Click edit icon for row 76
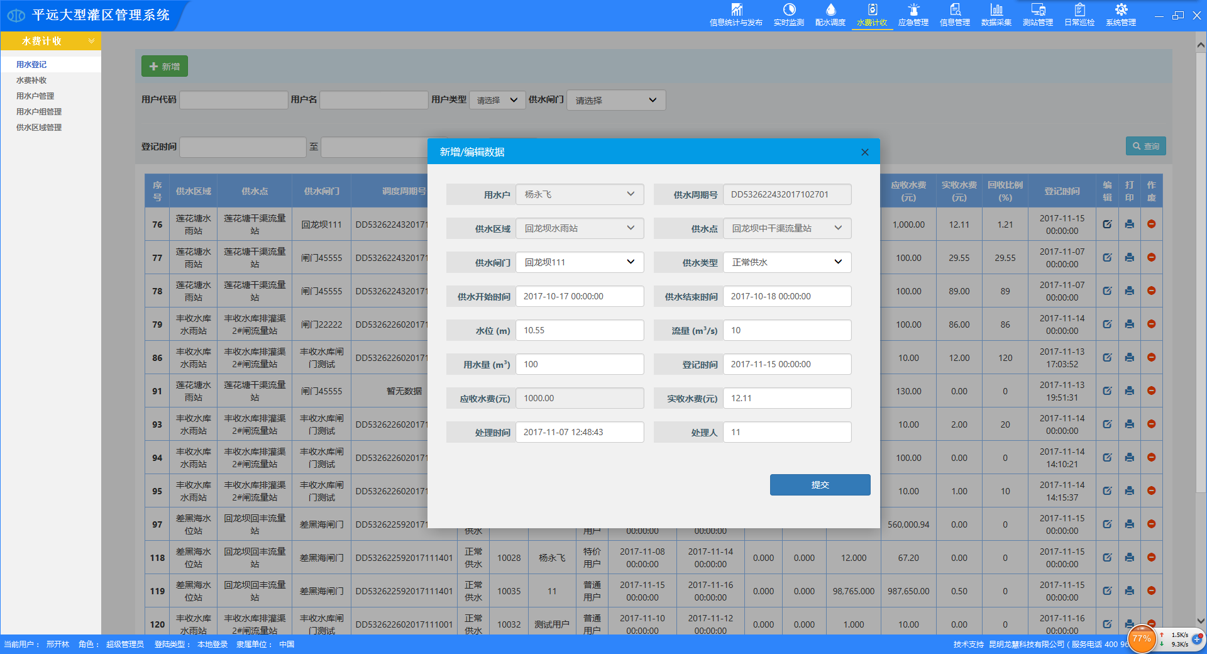The height and width of the screenshot is (654, 1207). (x=1107, y=224)
